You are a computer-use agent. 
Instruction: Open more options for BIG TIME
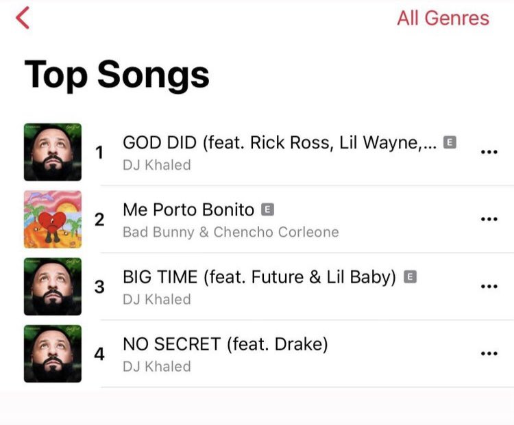pyautogui.click(x=489, y=286)
